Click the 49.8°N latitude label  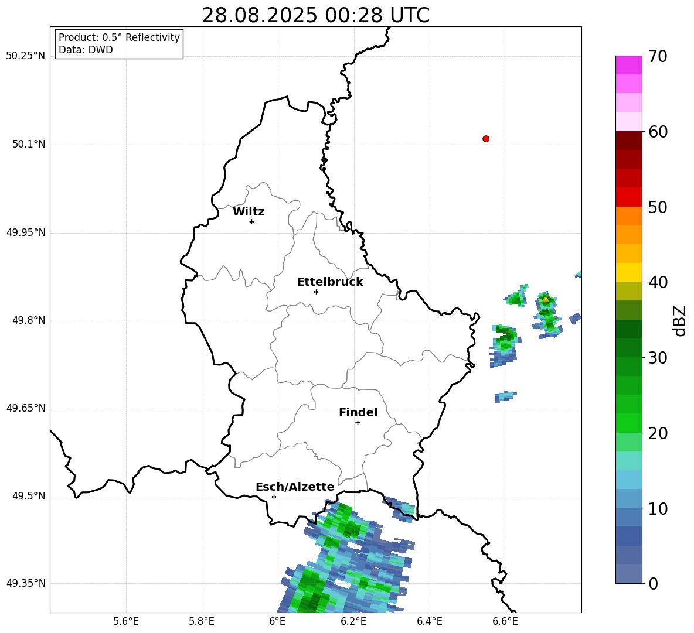coord(29,320)
